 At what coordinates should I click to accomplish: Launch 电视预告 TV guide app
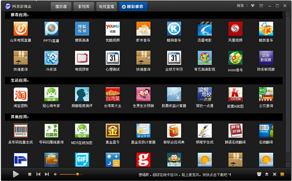82,58
